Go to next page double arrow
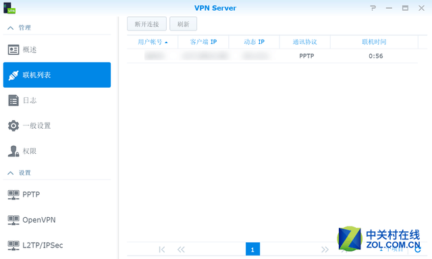The width and height of the screenshot is (432, 259). click(325, 250)
